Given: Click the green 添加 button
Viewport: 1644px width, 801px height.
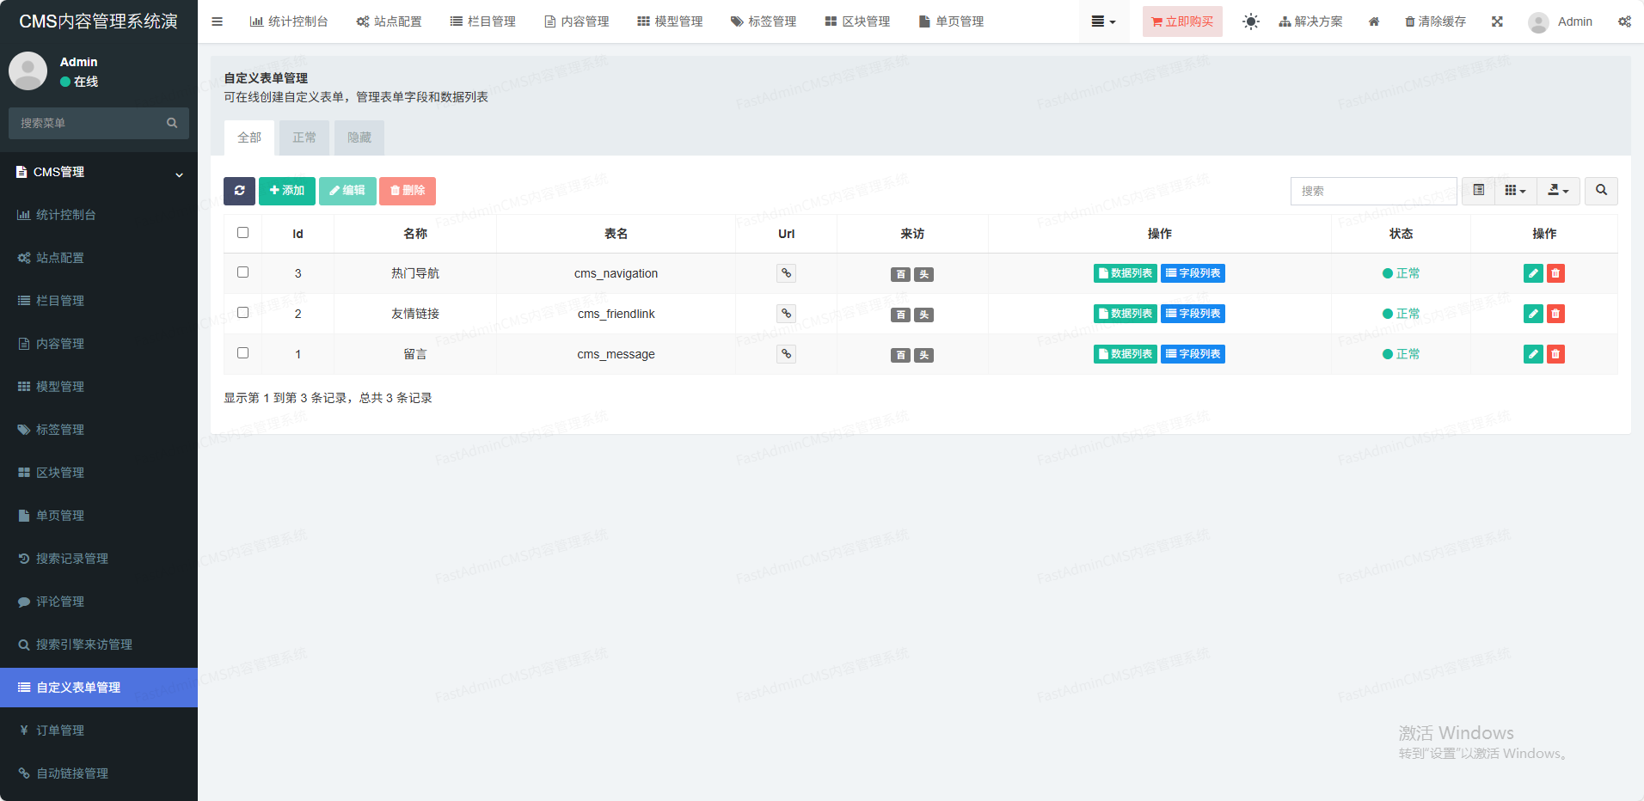Looking at the screenshot, I should [x=287, y=191].
